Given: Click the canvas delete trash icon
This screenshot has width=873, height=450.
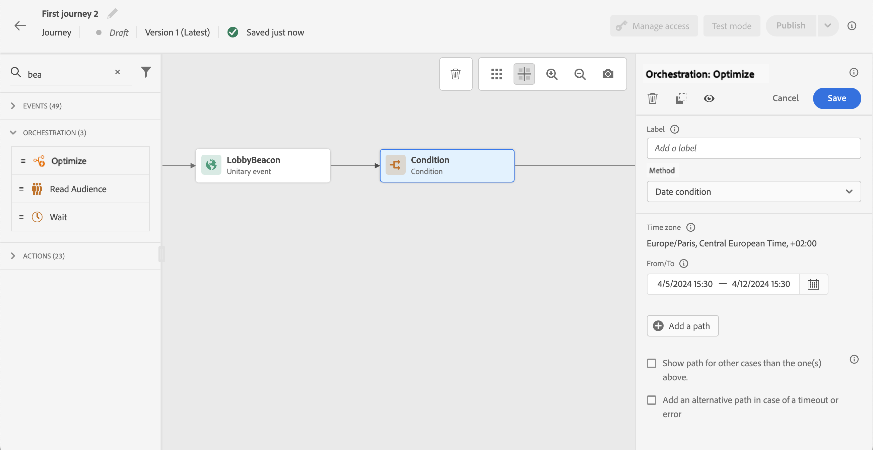Looking at the screenshot, I should pyautogui.click(x=456, y=74).
